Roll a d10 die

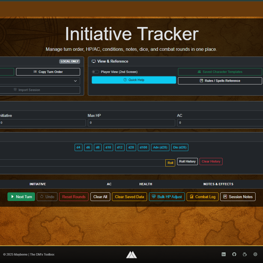coord(108,147)
